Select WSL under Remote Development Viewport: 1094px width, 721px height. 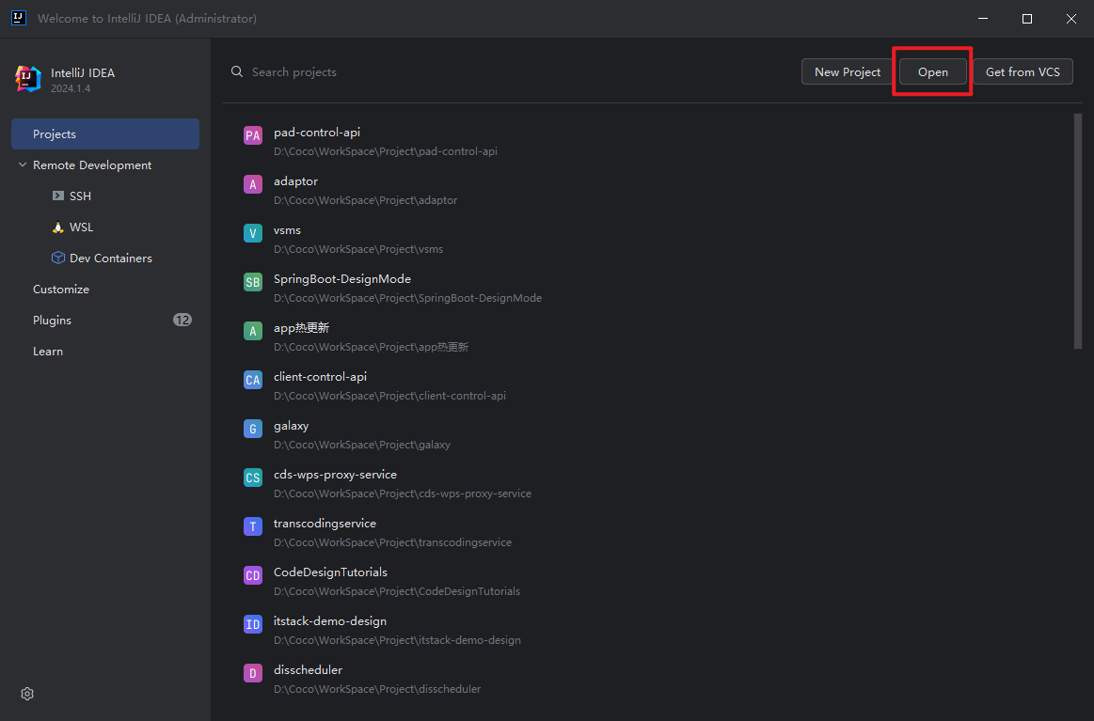tap(81, 227)
